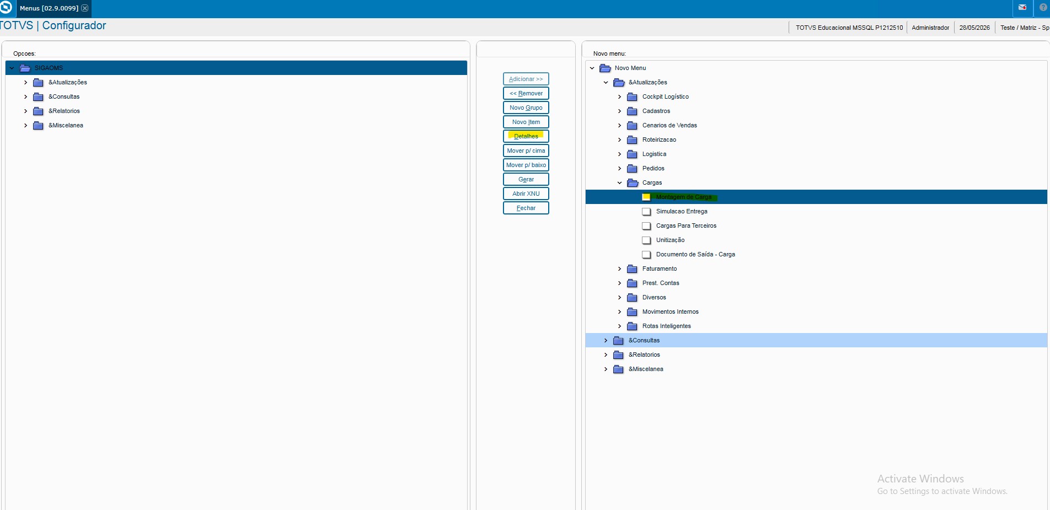Click Mover p/ cima button
The width and height of the screenshot is (1050, 510).
(526, 151)
